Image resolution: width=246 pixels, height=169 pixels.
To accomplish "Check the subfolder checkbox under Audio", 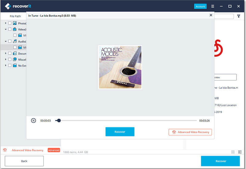I will pos(15,47).
